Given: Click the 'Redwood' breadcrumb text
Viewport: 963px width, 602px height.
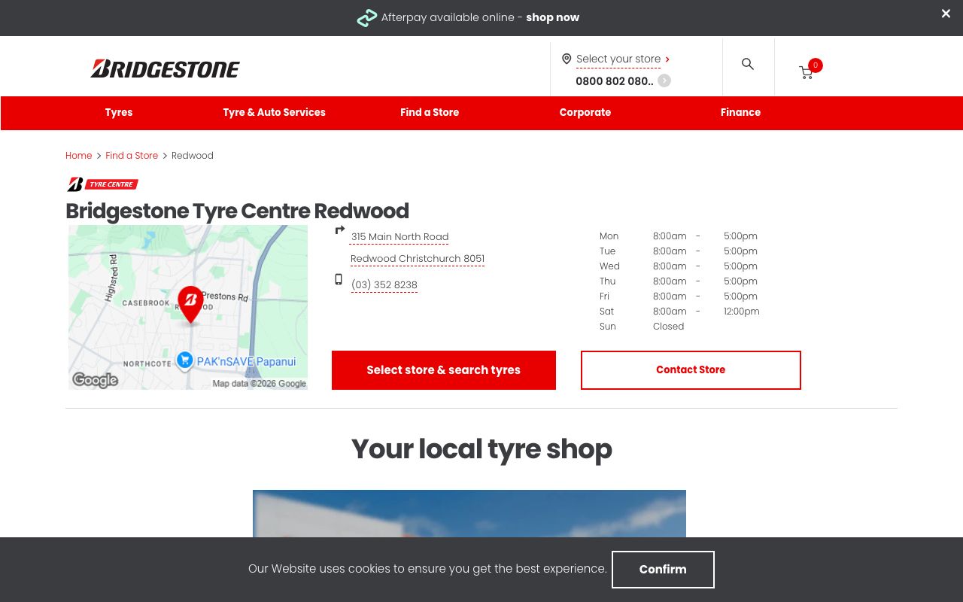Looking at the screenshot, I should pos(193,156).
